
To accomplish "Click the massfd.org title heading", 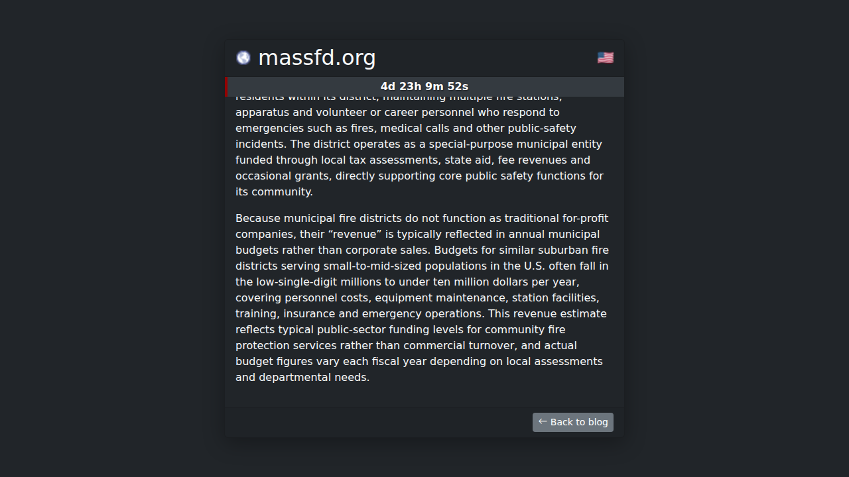I will coord(316,58).
